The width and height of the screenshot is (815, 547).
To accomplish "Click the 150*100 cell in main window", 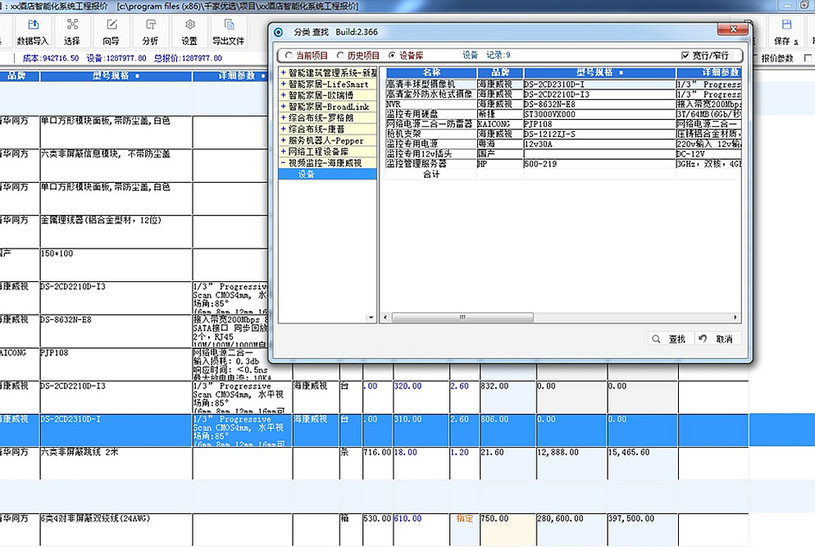I will tap(116, 264).
